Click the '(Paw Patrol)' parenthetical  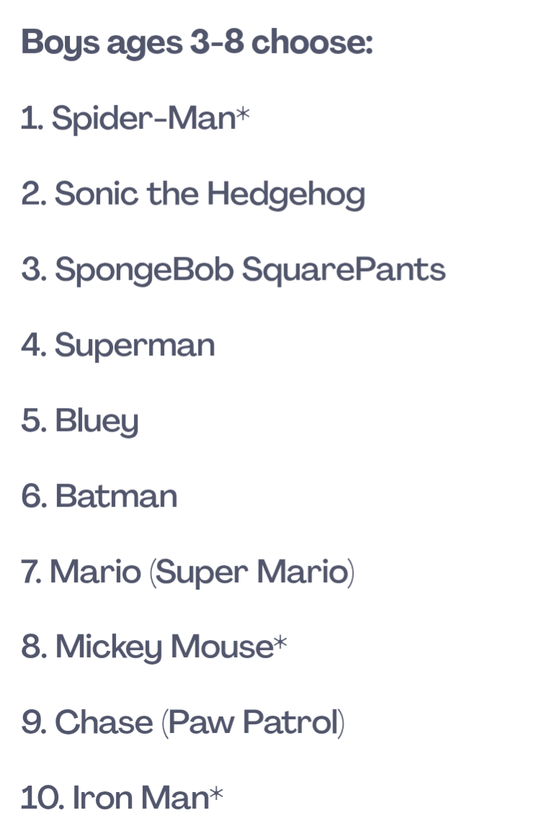point(253,724)
